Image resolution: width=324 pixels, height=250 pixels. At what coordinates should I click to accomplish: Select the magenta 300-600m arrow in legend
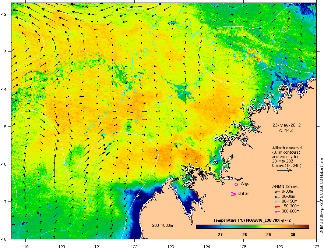(x=277, y=212)
